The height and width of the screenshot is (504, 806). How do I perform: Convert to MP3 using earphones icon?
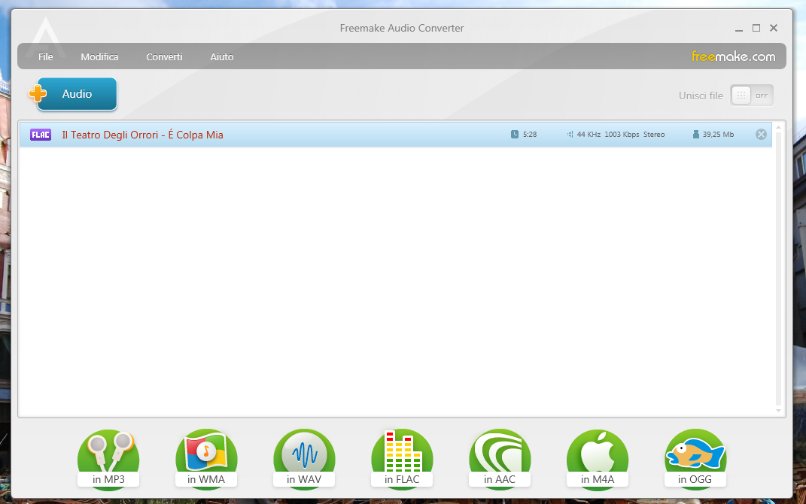pos(108,460)
